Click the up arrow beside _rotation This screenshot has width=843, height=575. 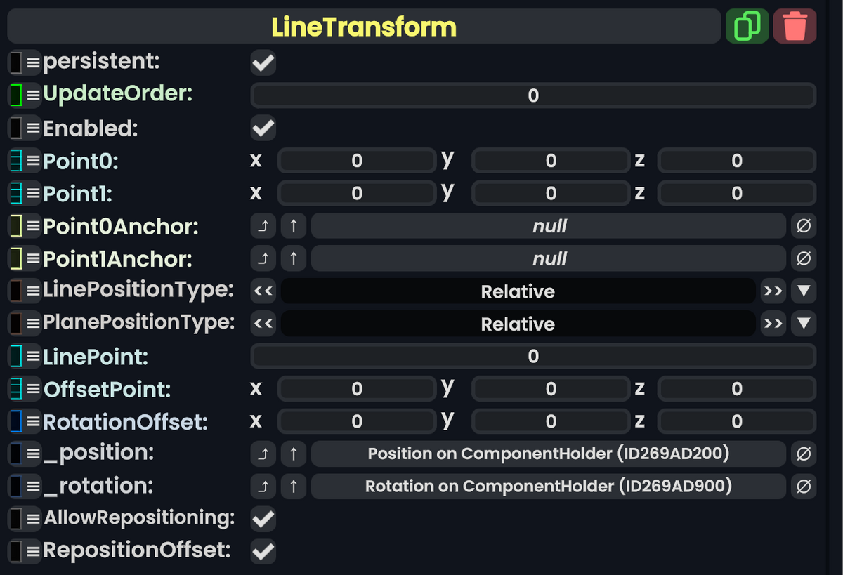(x=293, y=486)
